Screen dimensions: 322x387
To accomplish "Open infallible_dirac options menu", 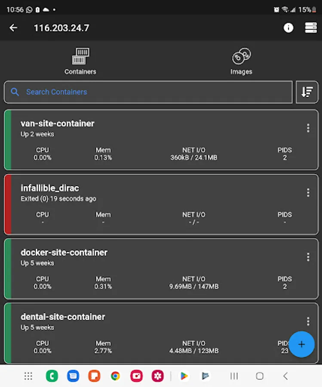I will 308,193.
